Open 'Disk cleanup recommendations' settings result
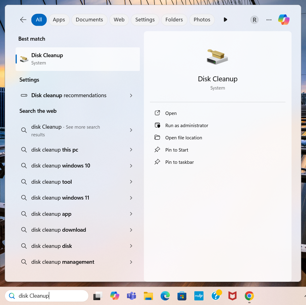 tap(78, 95)
